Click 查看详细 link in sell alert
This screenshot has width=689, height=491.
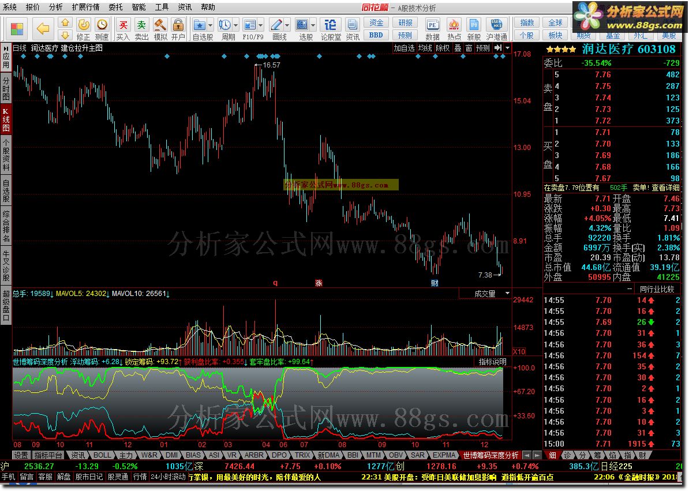665,188
